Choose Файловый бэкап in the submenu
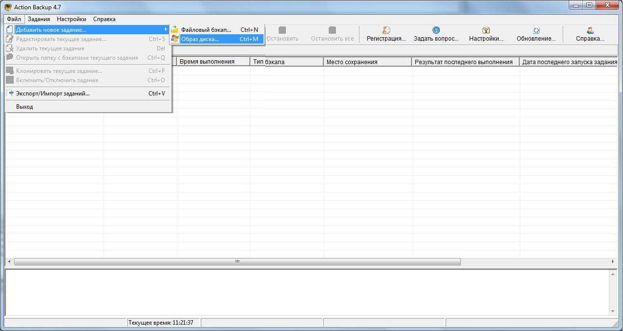Screen dimensions: 623x331 click(x=206, y=30)
